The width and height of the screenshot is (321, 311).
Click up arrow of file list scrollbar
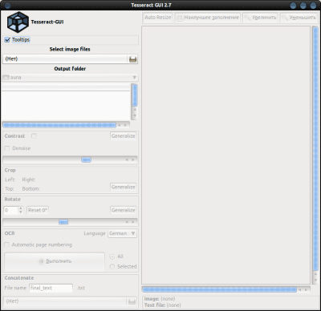pos(135,110)
